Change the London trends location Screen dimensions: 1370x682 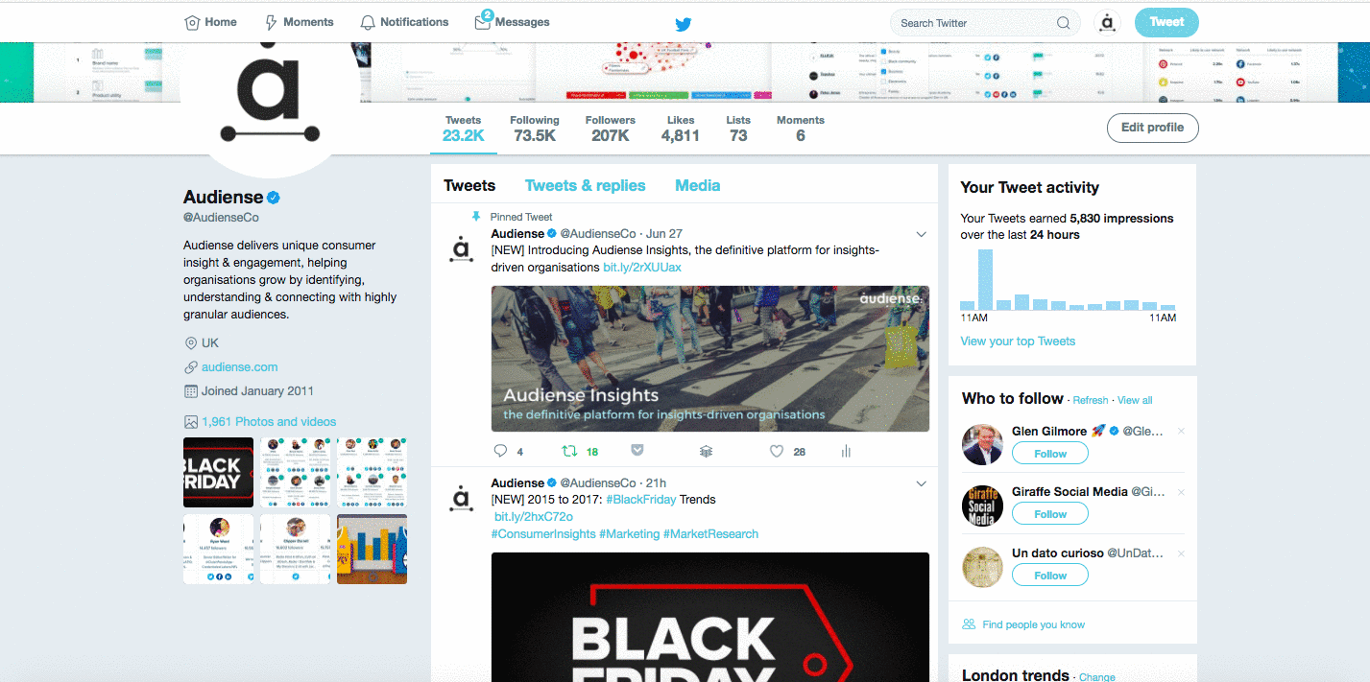[x=1097, y=677]
